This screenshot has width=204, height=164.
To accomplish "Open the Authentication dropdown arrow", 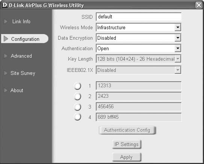I will click(178, 48).
